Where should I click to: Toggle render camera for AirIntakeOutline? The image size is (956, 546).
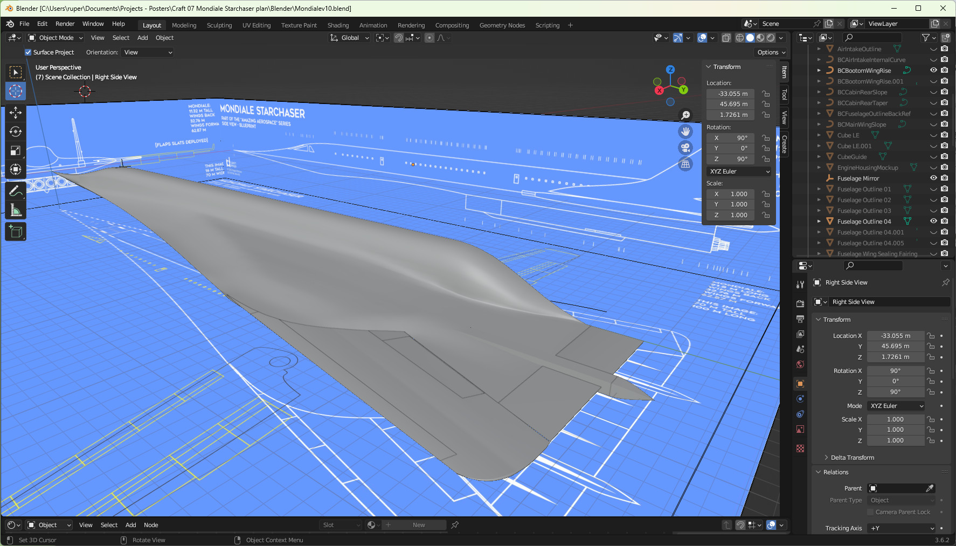pos(944,49)
